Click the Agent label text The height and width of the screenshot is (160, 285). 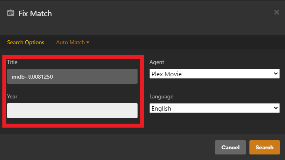tap(157, 62)
